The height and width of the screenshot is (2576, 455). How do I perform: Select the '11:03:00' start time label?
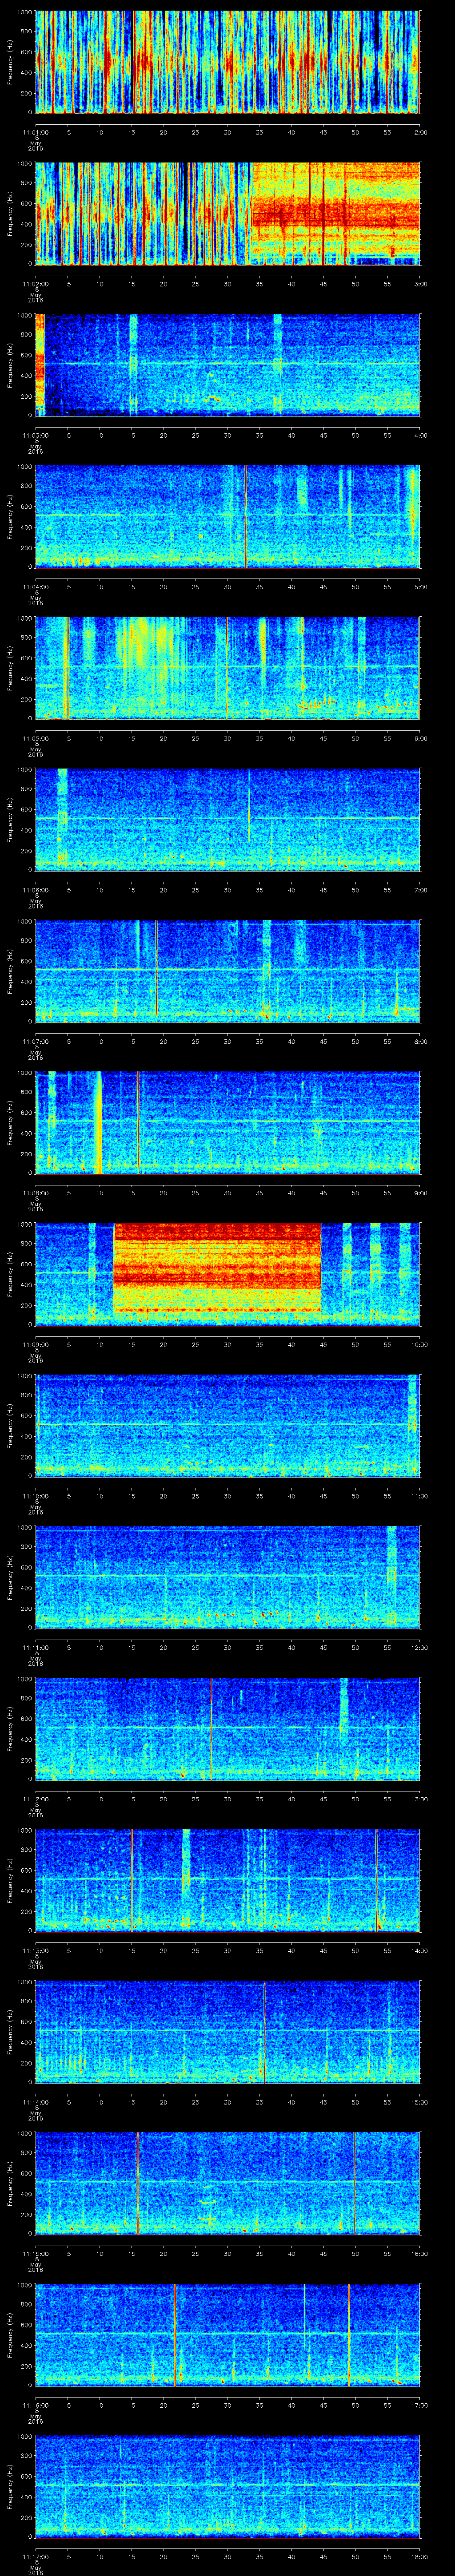coord(35,435)
